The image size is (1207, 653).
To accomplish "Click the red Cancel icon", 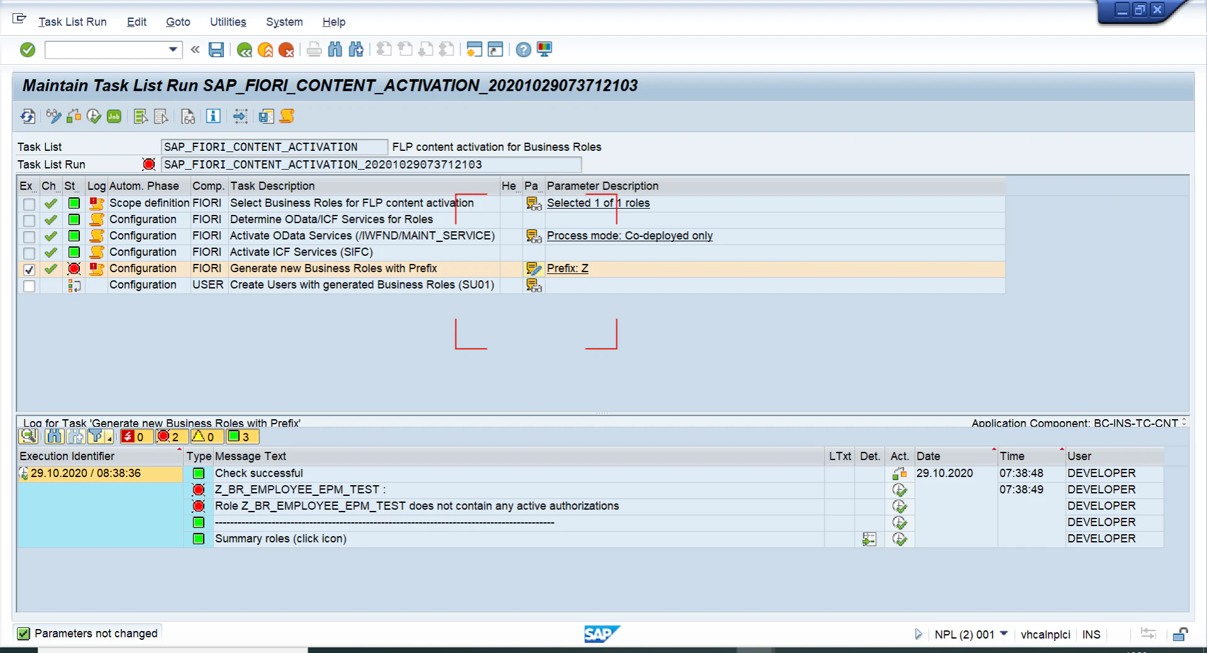I will coord(286,50).
